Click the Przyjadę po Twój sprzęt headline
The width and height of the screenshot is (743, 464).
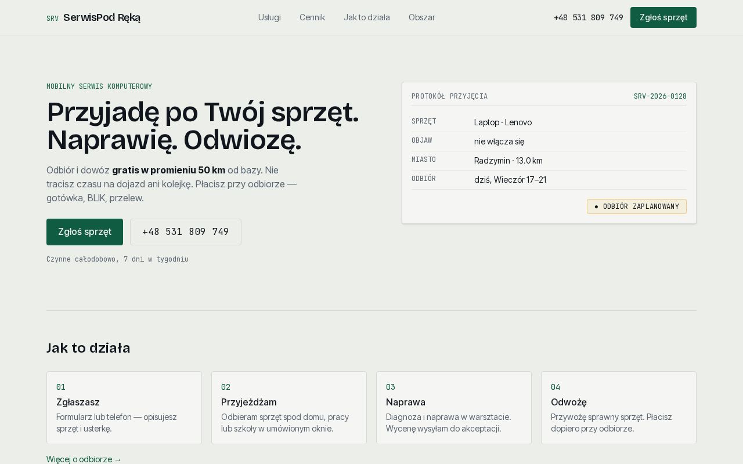[x=203, y=126]
